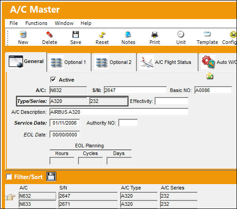
Task: Click S/N cell 2647 in list
Action: [x=88, y=196]
